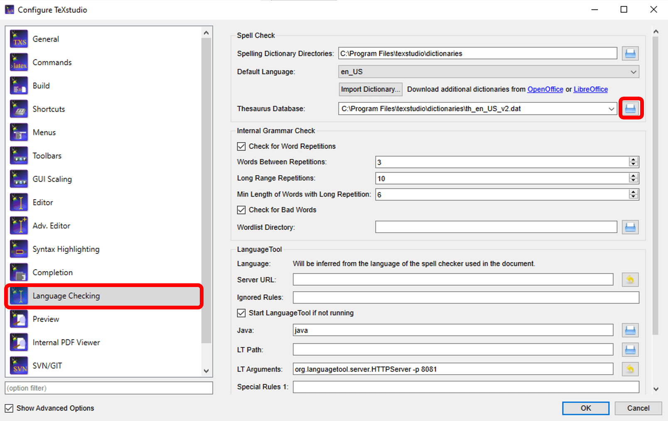Increase Words Between Repetitions value
The image size is (668, 421).
click(x=633, y=160)
